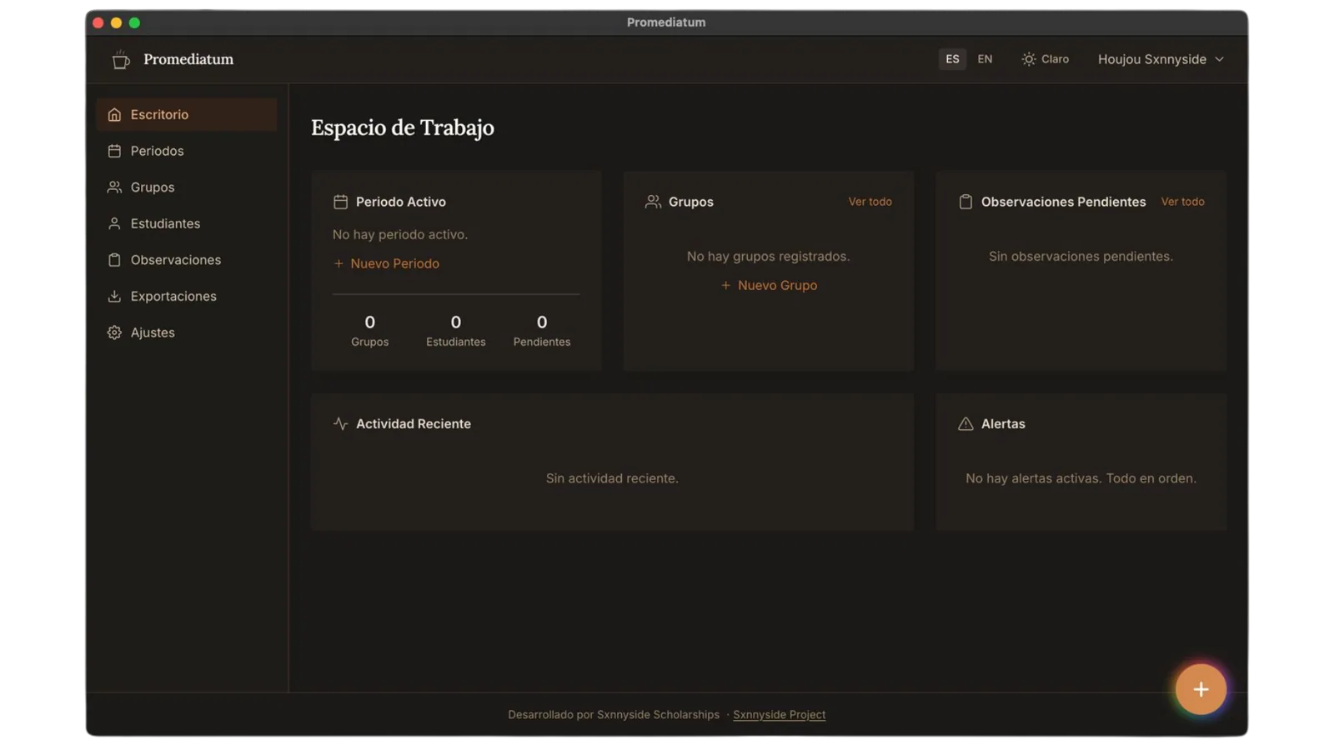The width and height of the screenshot is (1334, 750).
Task: Open Grupos via its people icon
Action: [114, 187]
